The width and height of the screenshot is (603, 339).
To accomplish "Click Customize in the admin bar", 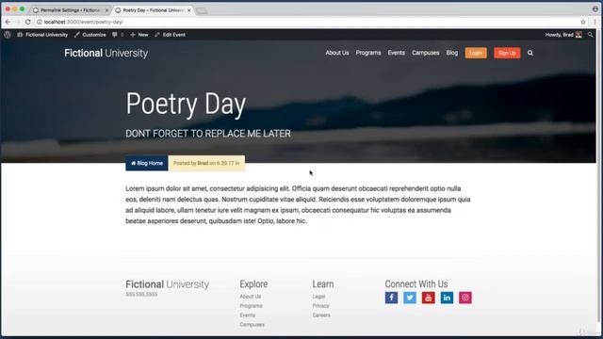I will pyautogui.click(x=90, y=35).
